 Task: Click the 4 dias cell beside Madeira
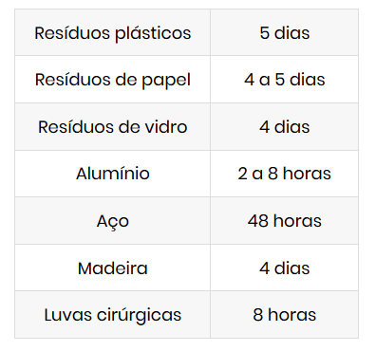285,268
